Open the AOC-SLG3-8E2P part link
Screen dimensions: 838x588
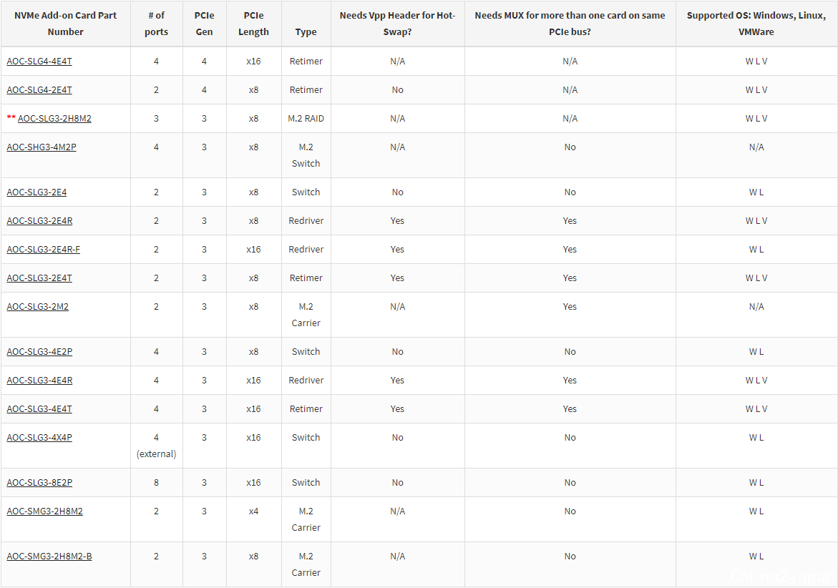pyautogui.click(x=39, y=483)
